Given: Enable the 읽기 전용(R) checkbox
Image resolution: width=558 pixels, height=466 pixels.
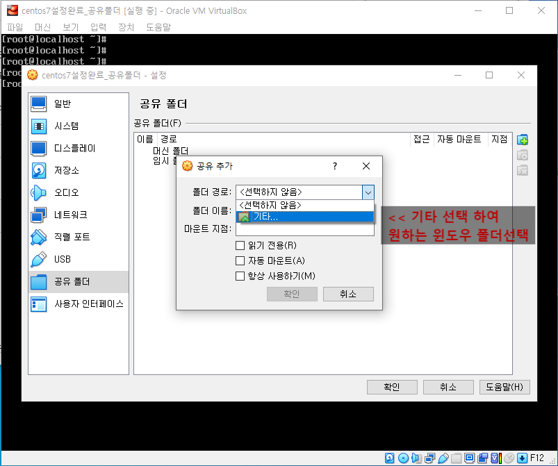Looking at the screenshot, I should (x=240, y=245).
